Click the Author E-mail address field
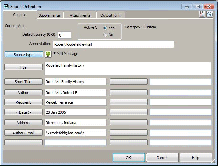The height and width of the screenshot is (166, 218). [x=76, y=133]
